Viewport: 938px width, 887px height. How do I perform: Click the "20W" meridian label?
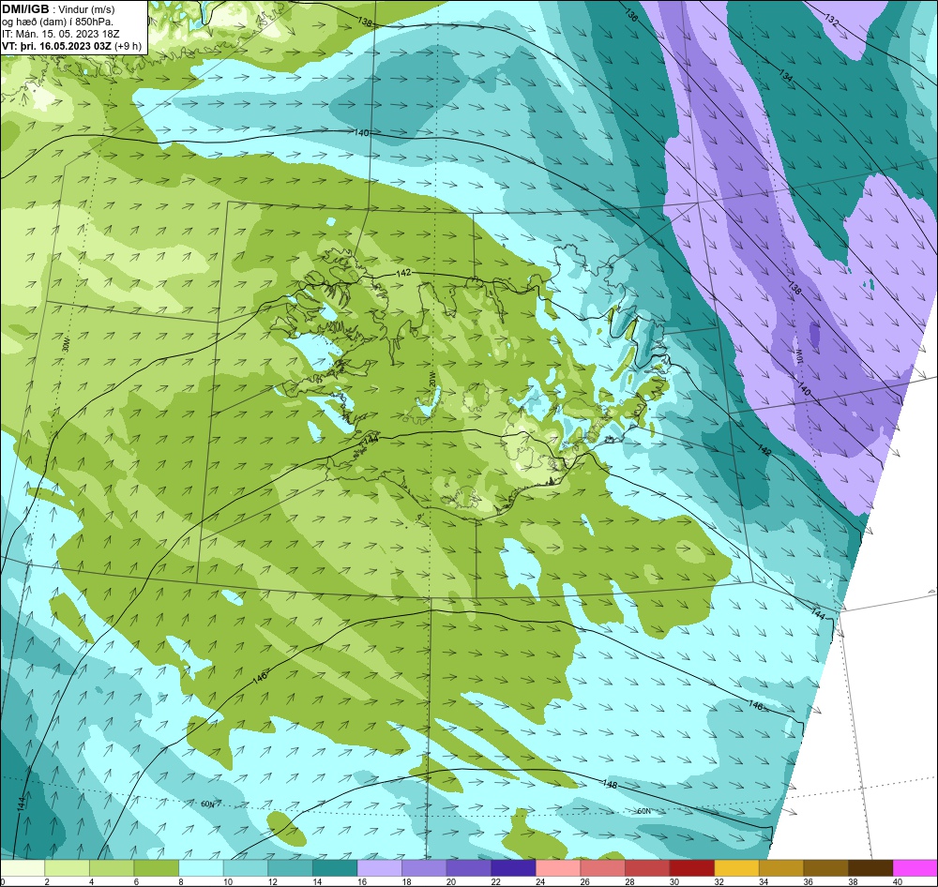pos(431,381)
